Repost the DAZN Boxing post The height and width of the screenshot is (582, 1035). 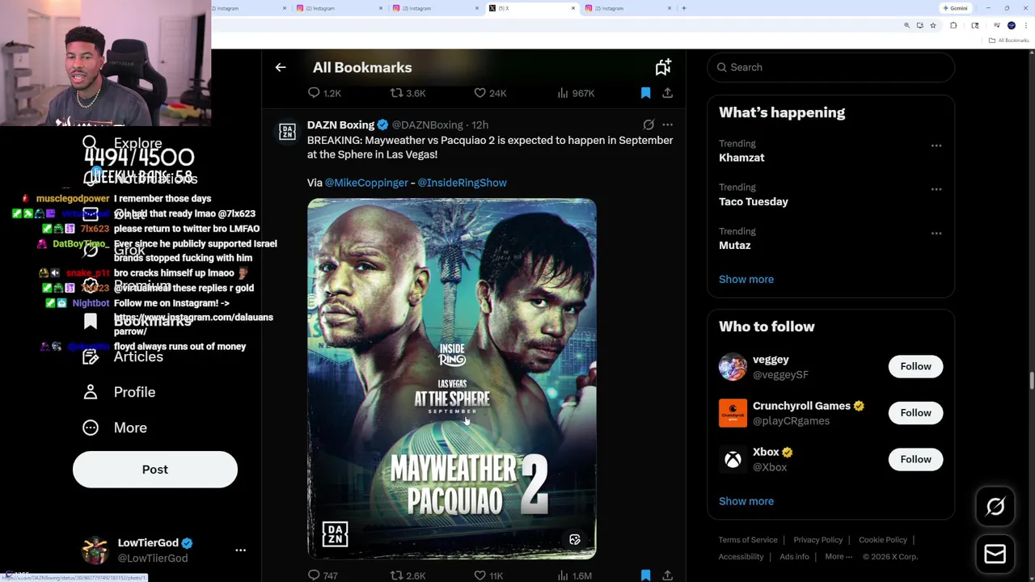tap(408, 576)
